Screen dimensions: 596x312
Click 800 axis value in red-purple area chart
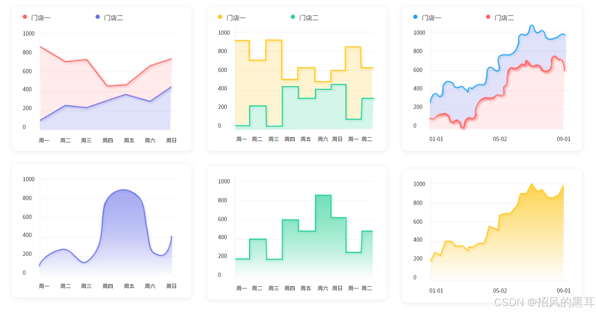point(27,52)
